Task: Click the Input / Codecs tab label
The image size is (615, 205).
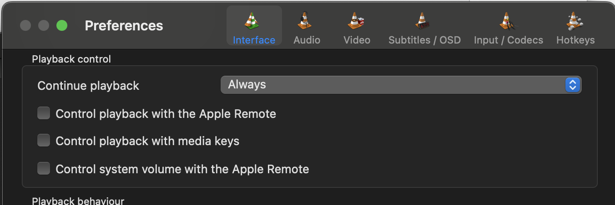Action: click(508, 40)
